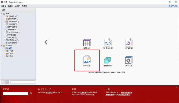Focus the session search field
The height and width of the screenshot is (103, 179).
point(23,82)
